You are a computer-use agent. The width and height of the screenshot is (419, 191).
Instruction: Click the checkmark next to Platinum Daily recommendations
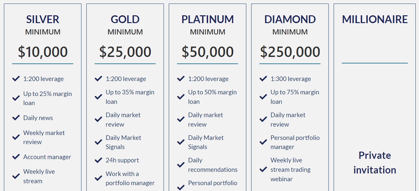point(181,165)
